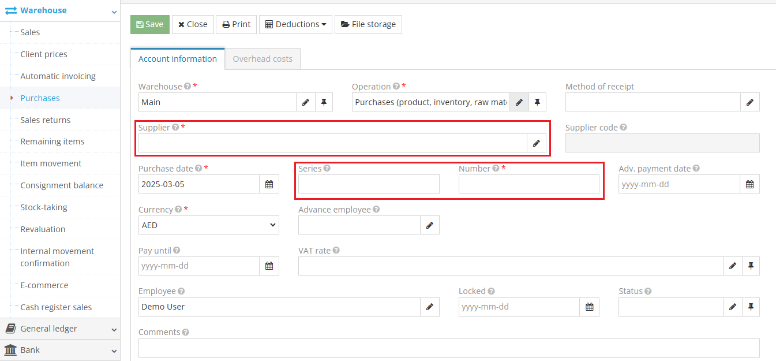This screenshot has height=361, width=776.
Task: Open File storage
Action: 368,24
